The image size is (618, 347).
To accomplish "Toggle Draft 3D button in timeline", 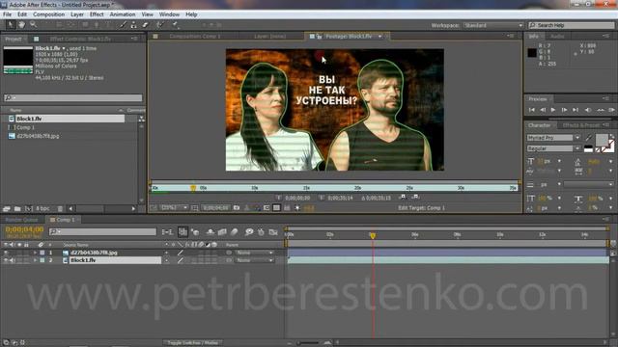I will (195, 232).
